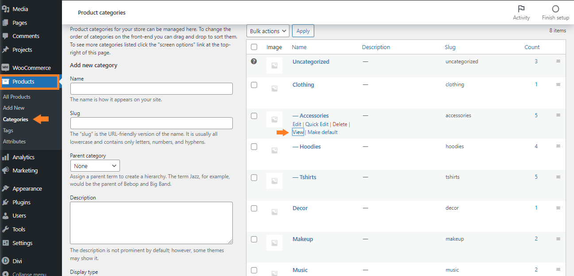Click the Finish setup circle icon
This screenshot has height=276, width=574.
tap(555, 9)
